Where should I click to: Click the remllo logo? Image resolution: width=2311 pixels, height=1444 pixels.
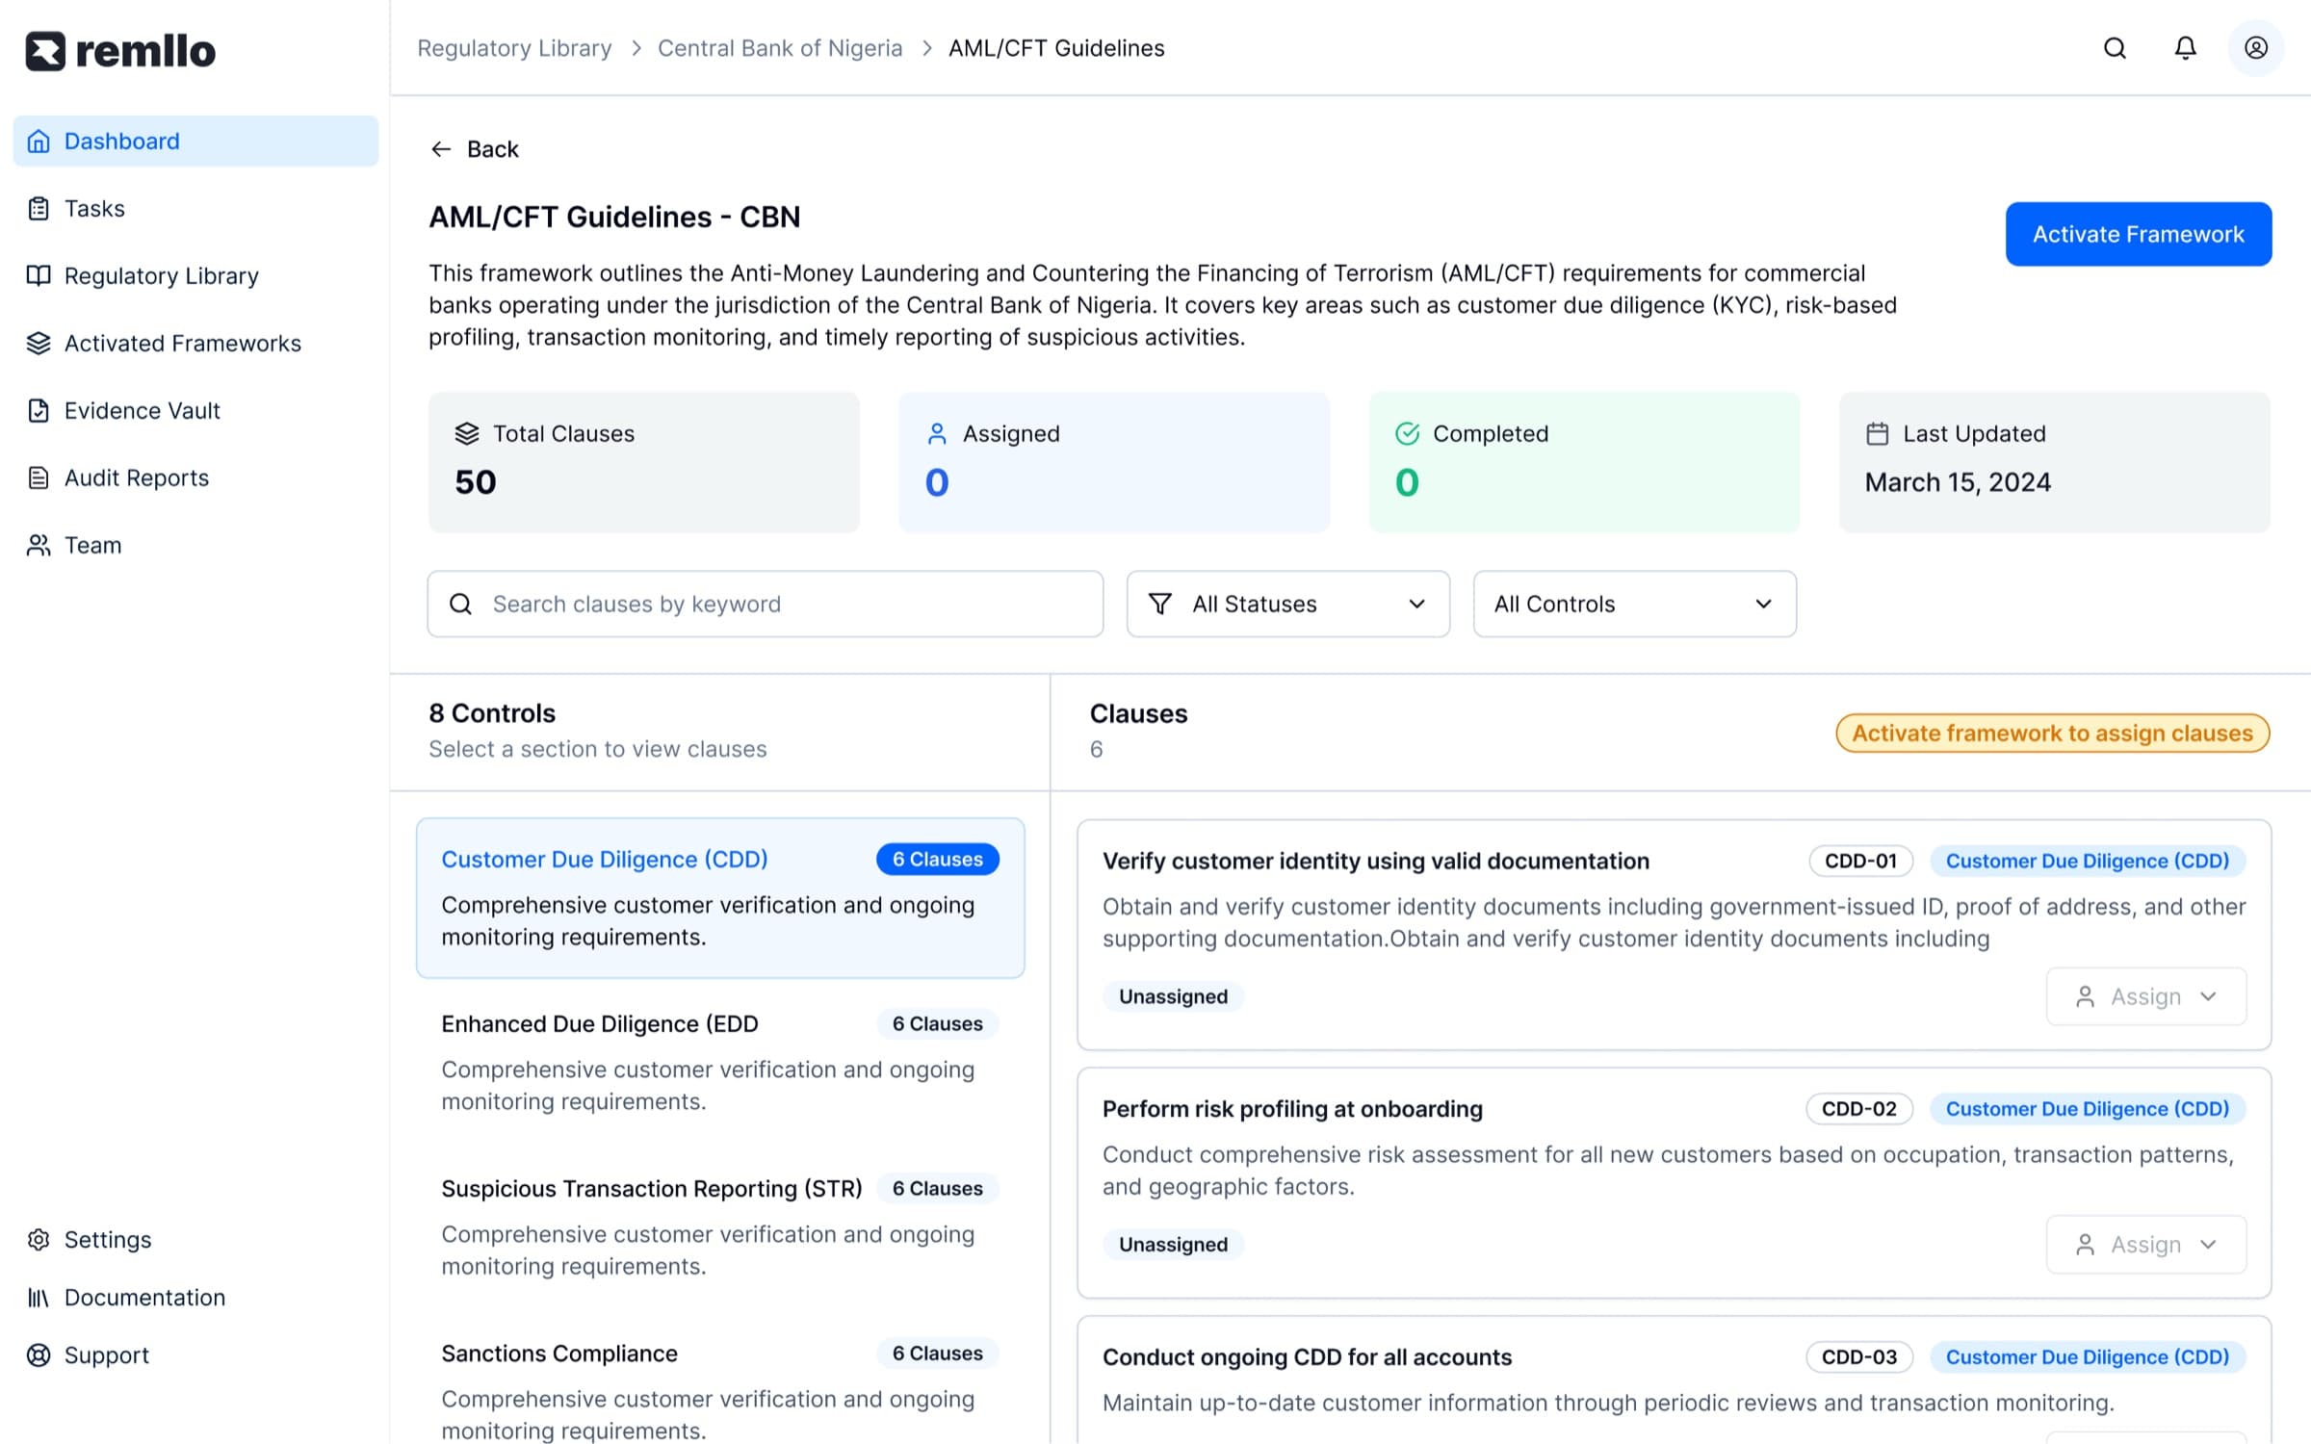120,51
